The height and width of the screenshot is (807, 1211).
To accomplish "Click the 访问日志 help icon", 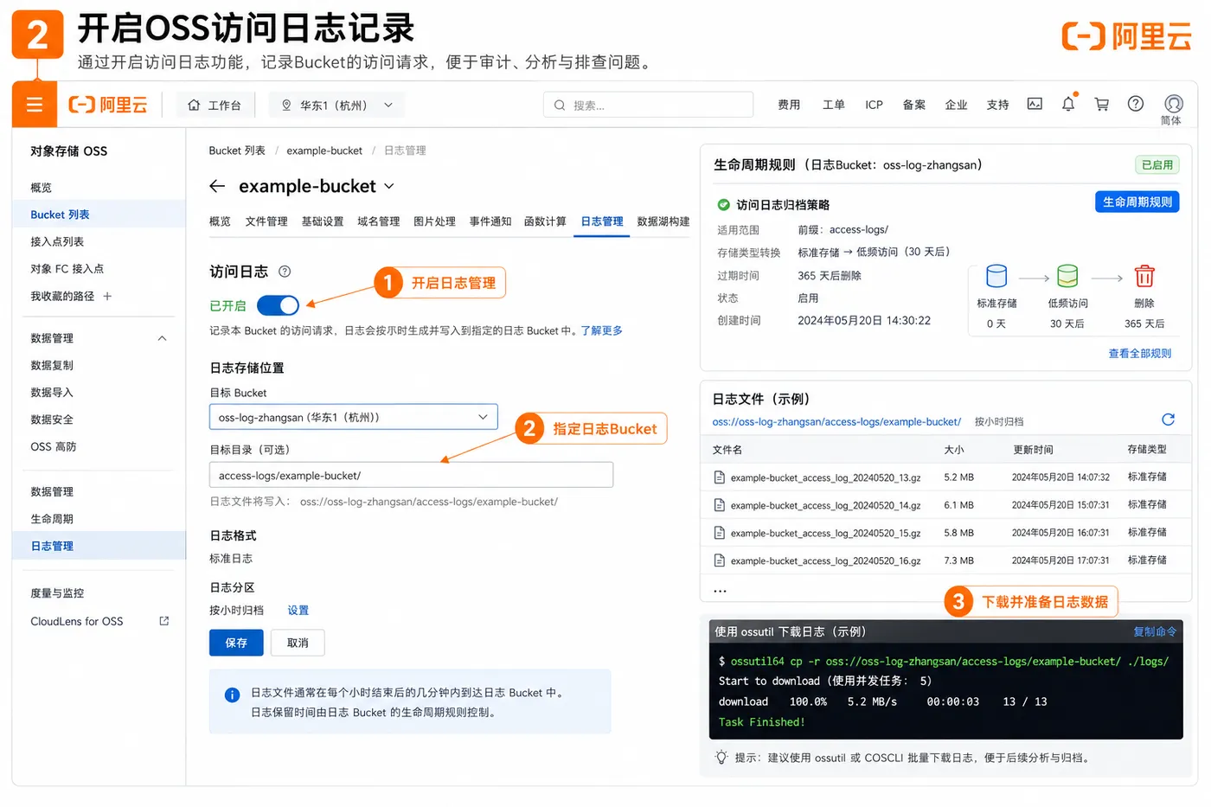I will [x=285, y=272].
